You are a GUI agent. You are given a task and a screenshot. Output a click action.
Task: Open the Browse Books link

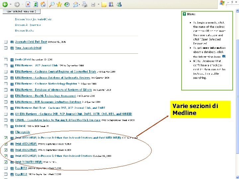24,30
